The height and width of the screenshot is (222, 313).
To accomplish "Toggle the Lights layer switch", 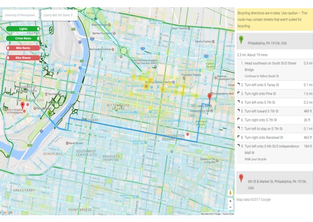I will point(23,29).
